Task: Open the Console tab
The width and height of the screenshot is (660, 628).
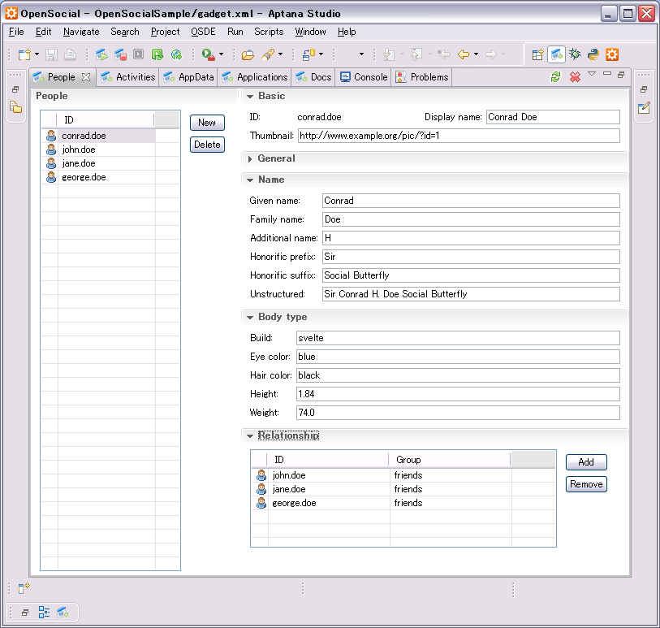Action: (x=363, y=77)
